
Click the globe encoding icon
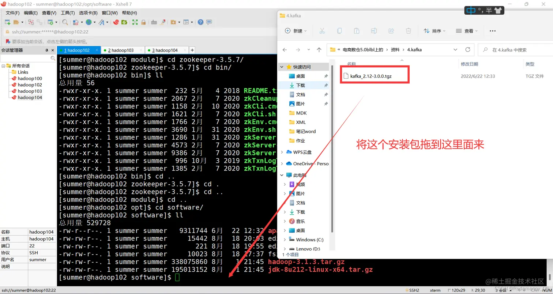tap(89, 22)
